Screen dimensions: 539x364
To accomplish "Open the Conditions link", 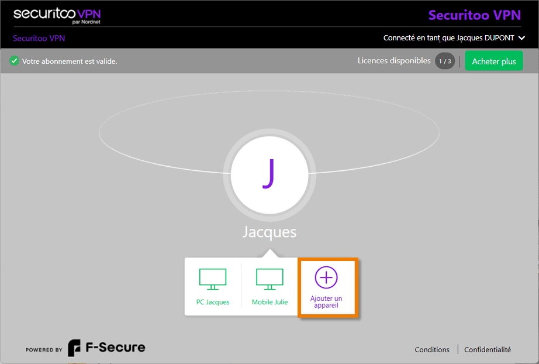I will tap(432, 349).
